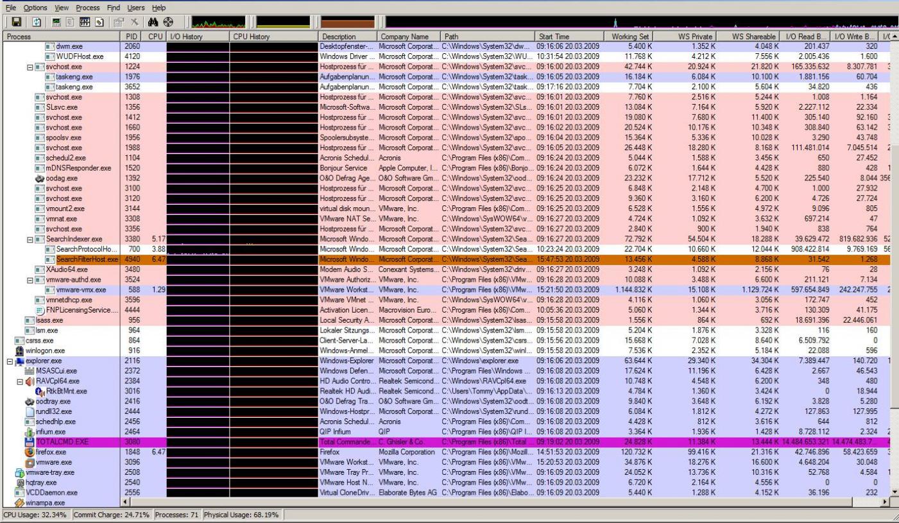The height and width of the screenshot is (523, 899).
Task: Click the icon beside oodag.exe
Action: pyautogui.click(x=39, y=178)
